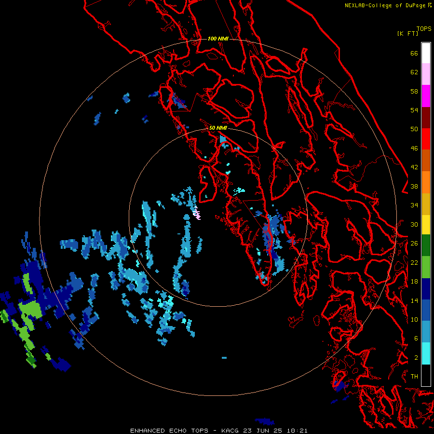Click the medium blue 18 kft swatch
434x434 pixels.
[x=426, y=310]
